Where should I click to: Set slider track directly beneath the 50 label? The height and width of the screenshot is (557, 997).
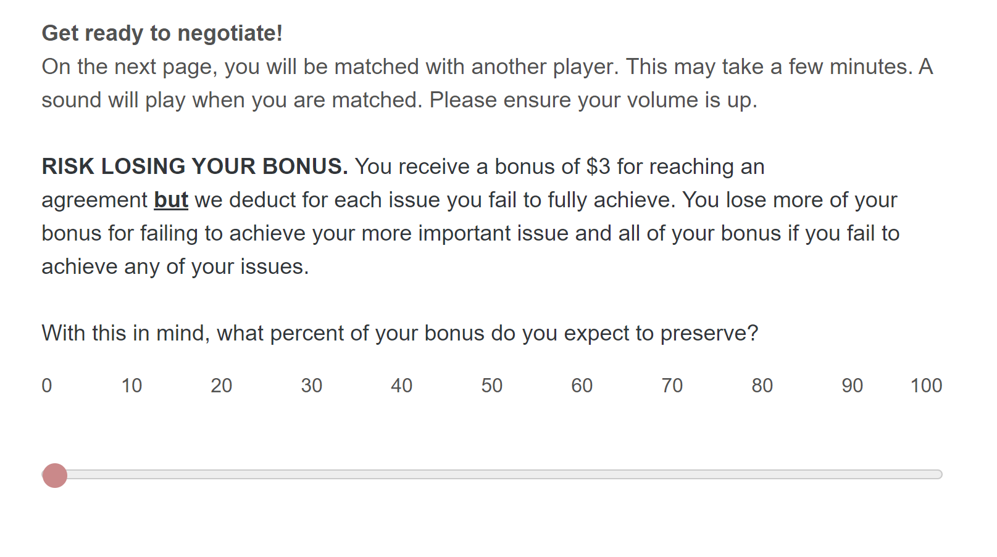pos(492,474)
